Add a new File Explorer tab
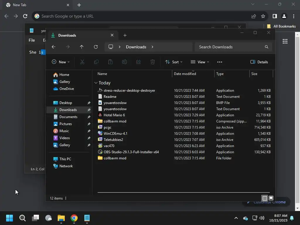Viewport: 300px width, 225px height. 125,35
